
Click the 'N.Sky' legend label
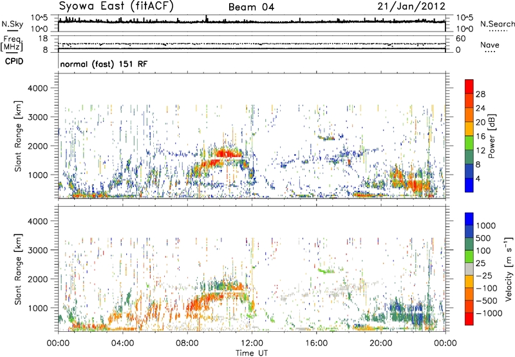click(x=12, y=24)
